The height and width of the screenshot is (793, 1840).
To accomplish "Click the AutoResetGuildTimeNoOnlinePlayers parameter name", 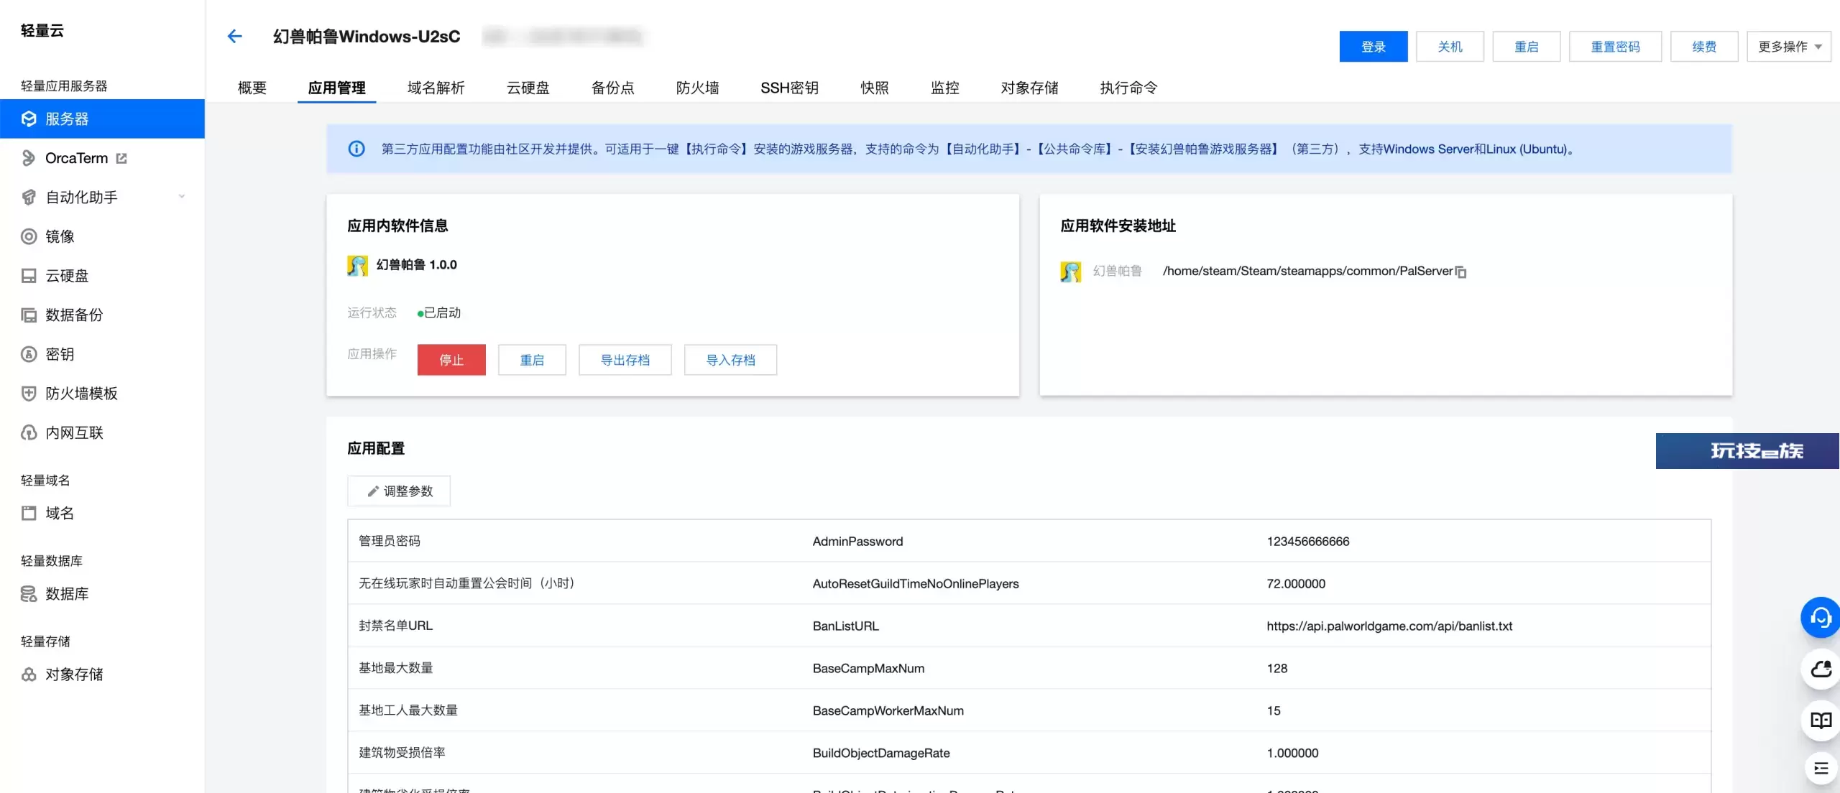I will [916, 584].
